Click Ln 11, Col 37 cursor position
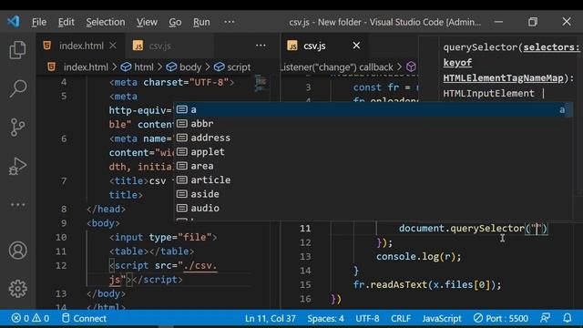The image size is (583, 328). pos(271,318)
